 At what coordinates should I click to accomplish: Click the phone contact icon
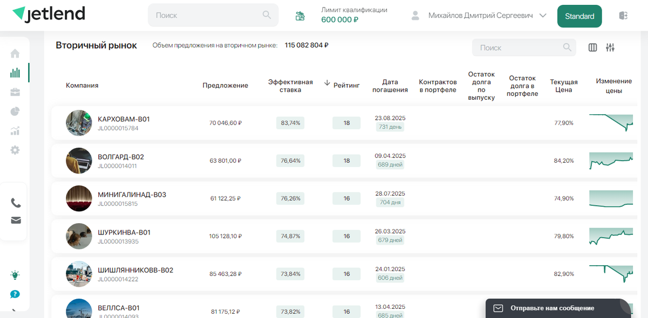[16, 203]
